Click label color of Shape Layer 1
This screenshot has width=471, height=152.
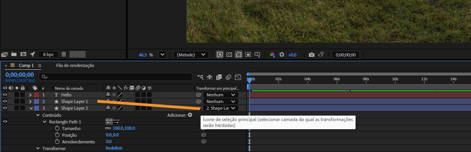click(x=37, y=101)
